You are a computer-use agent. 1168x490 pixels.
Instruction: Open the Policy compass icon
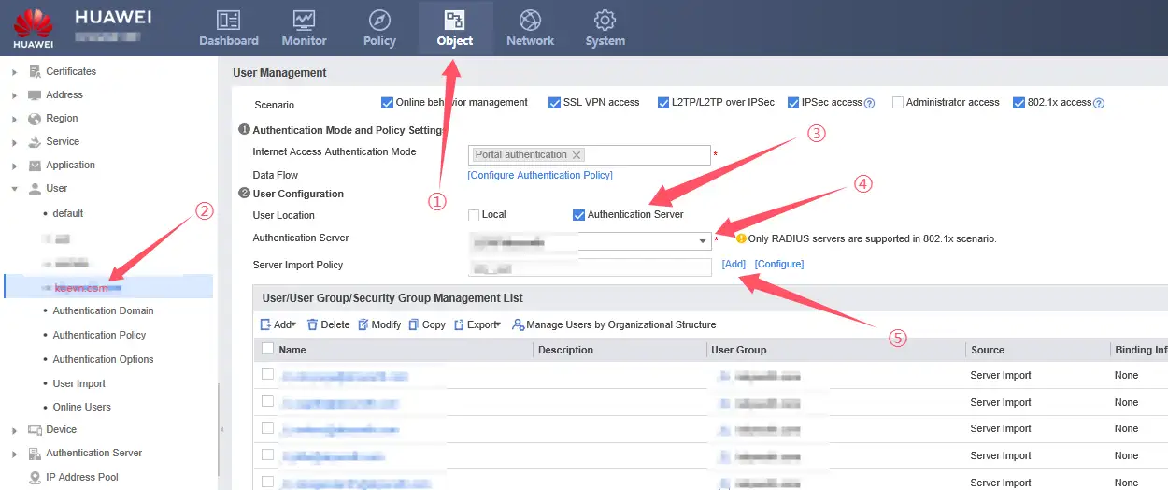coord(379,21)
